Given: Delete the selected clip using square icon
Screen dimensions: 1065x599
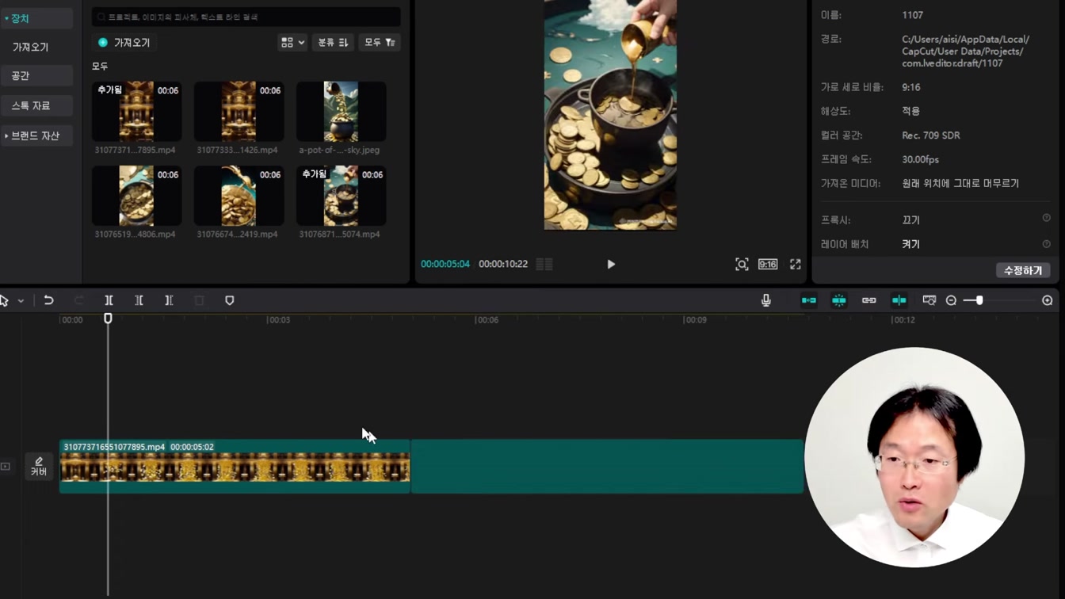Looking at the screenshot, I should point(199,300).
